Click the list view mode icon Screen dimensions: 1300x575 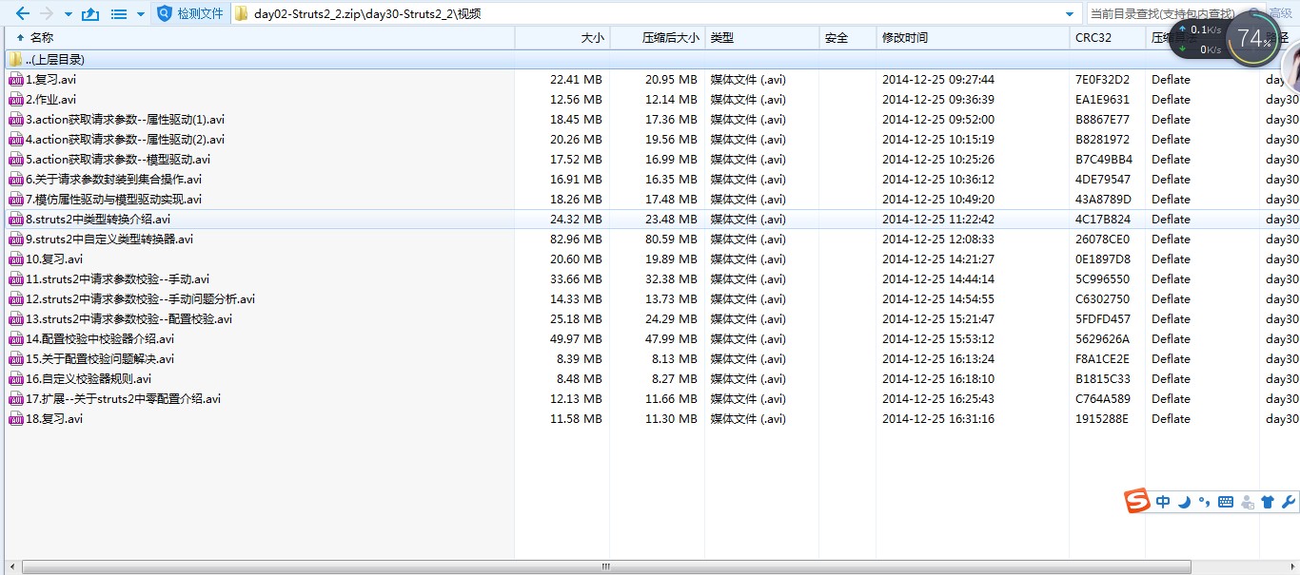click(x=119, y=14)
